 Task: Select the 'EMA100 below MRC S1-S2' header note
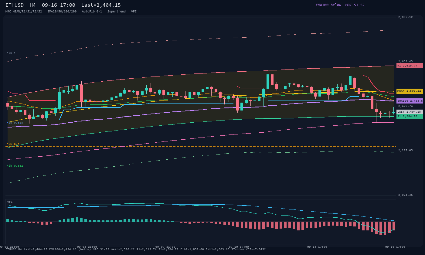coord(340,5)
